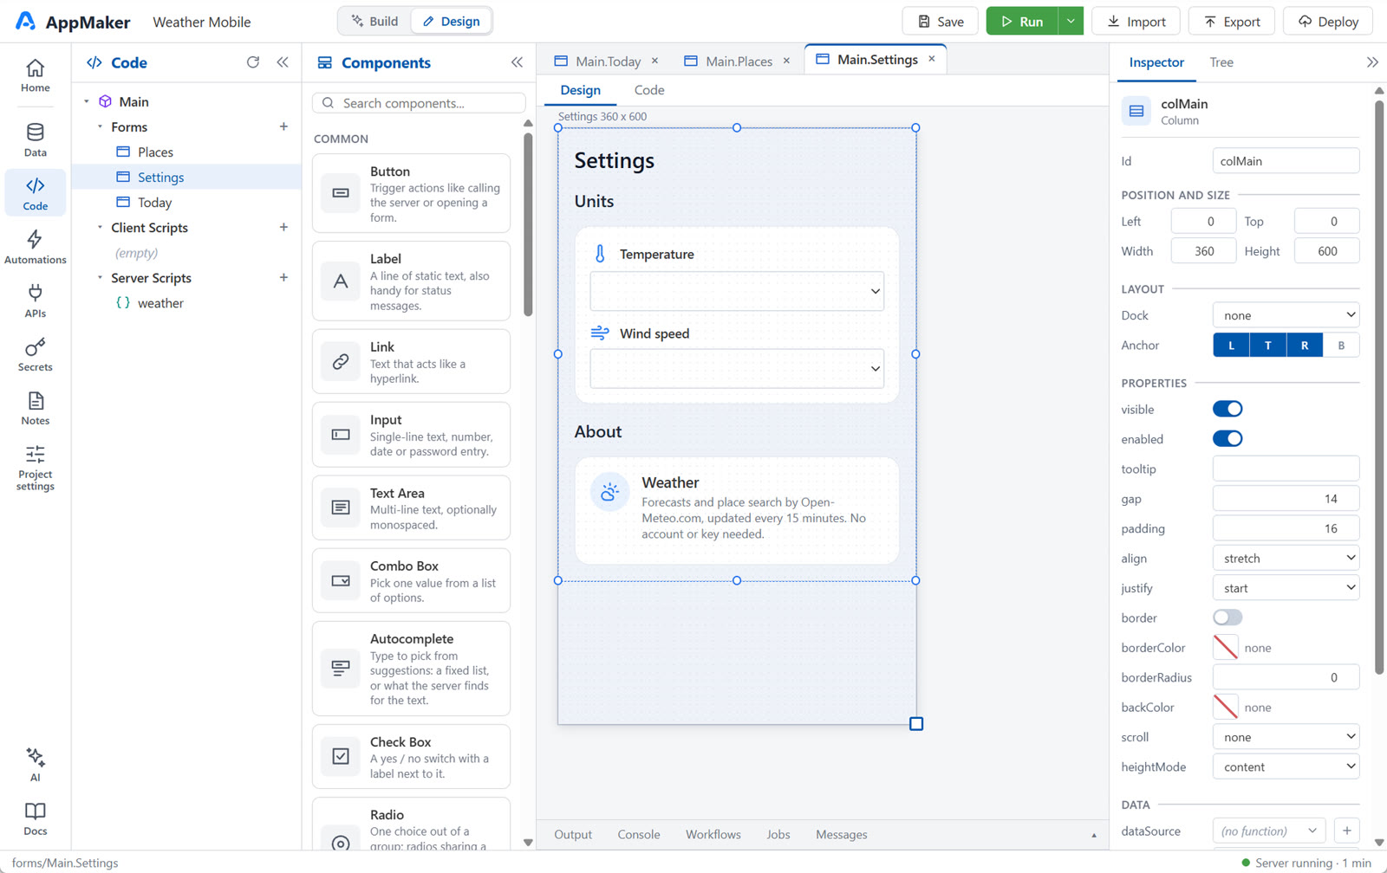The height and width of the screenshot is (873, 1387).
Task: Collapse the Main module node
Action: [x=87, y=101]
